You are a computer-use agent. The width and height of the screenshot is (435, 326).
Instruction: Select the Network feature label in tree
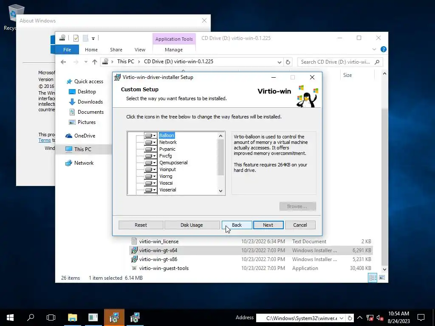(x=168, y=142)
